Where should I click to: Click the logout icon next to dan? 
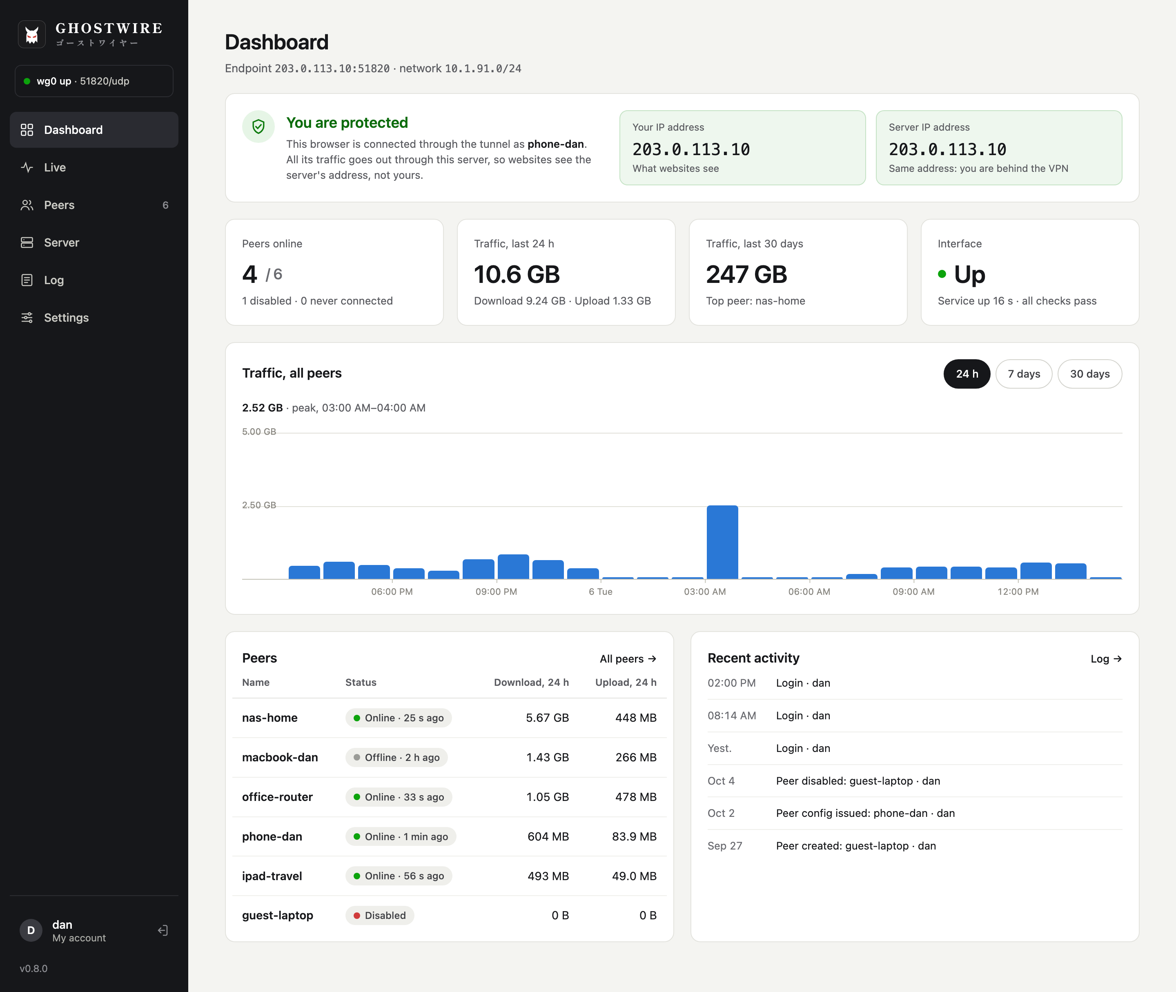point(163,930)
